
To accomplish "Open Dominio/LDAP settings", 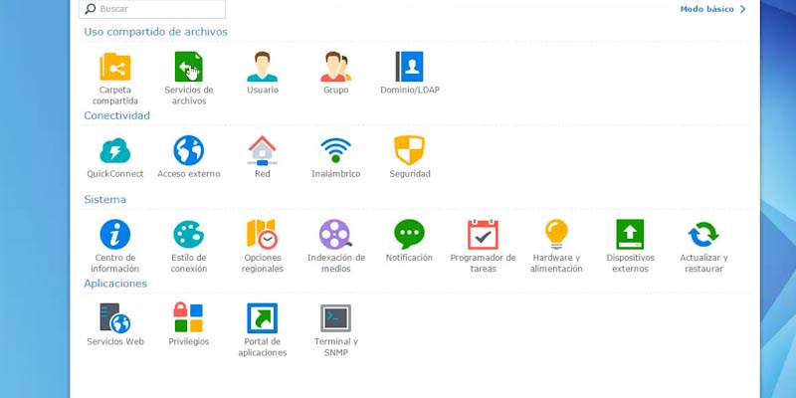I will [x=410, y=67].
